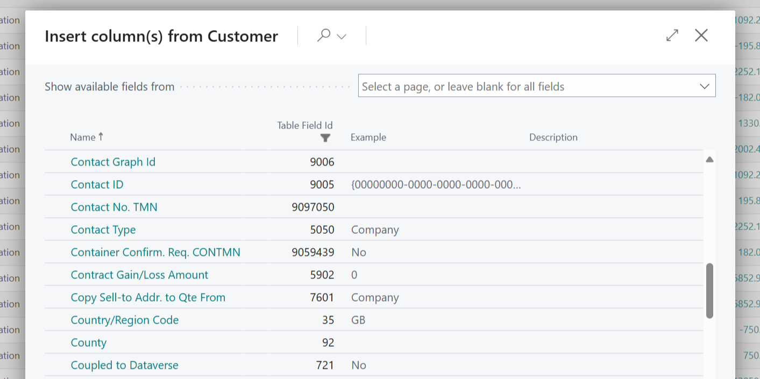Open the Contact Type field link
This screenshot has height=379, width=760.
103,230
